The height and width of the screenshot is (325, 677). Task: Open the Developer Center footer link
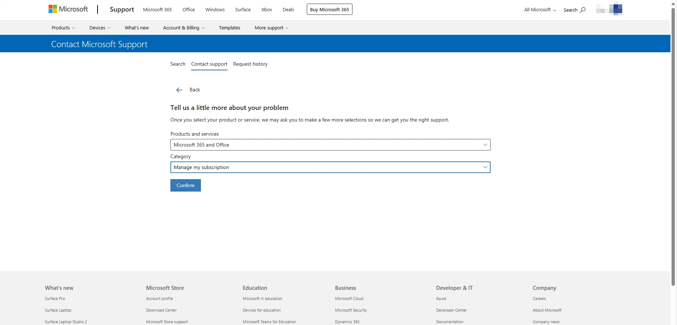pyautogui.click(x=451, y=310)
